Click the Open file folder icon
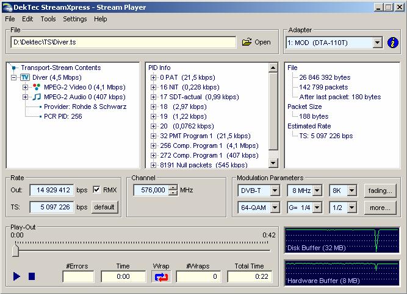The height and width of the screenshot is (294, 407). (247, 42)
